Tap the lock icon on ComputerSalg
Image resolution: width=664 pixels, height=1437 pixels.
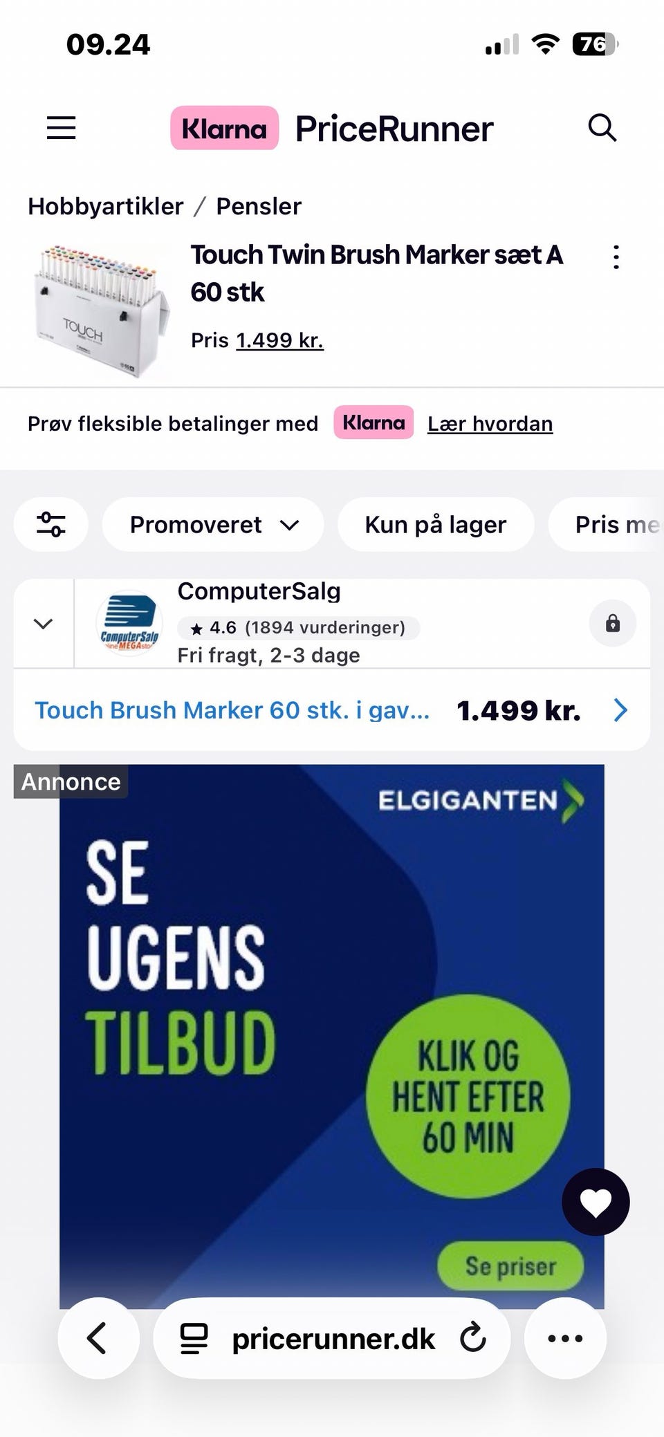[x=613, y=624]
